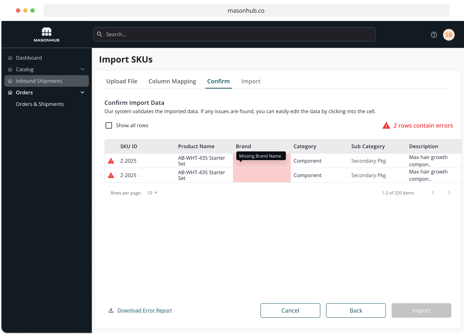Go to the next page arrow

click(449, 193)
